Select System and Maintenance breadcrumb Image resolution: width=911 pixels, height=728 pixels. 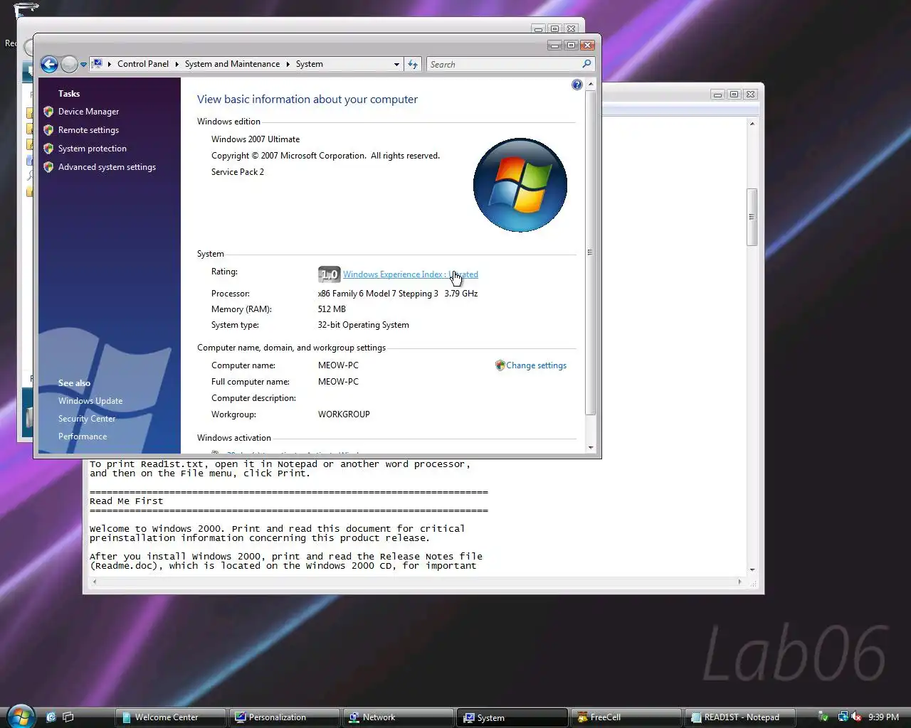[232, 64]
